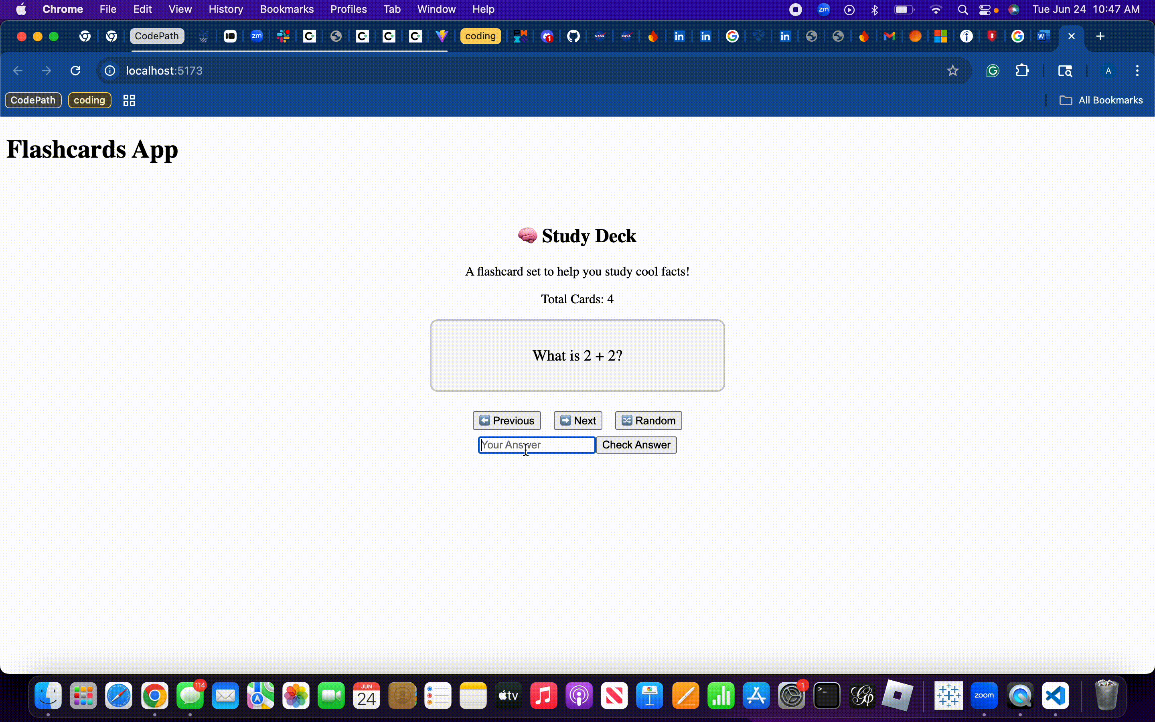Shuffle to a Random flashcard

[648, 420]
